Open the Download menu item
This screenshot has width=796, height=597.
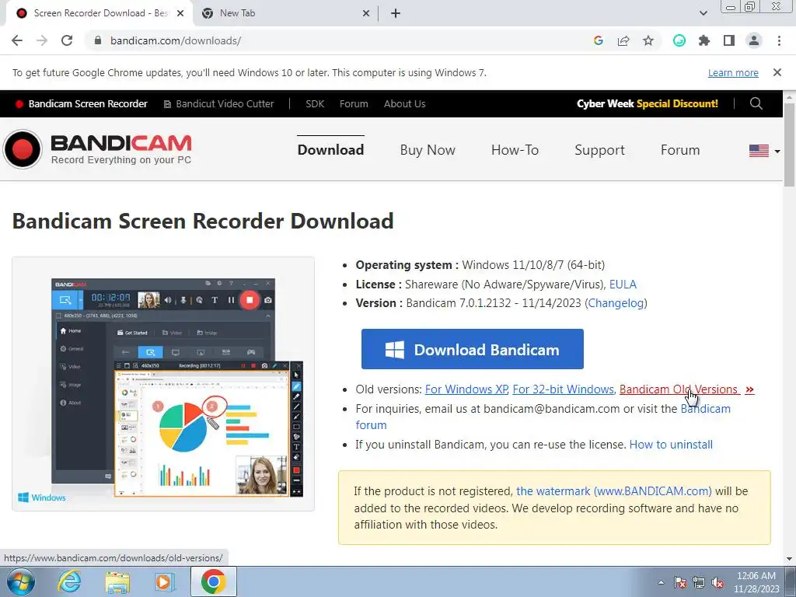click(330, 150)
